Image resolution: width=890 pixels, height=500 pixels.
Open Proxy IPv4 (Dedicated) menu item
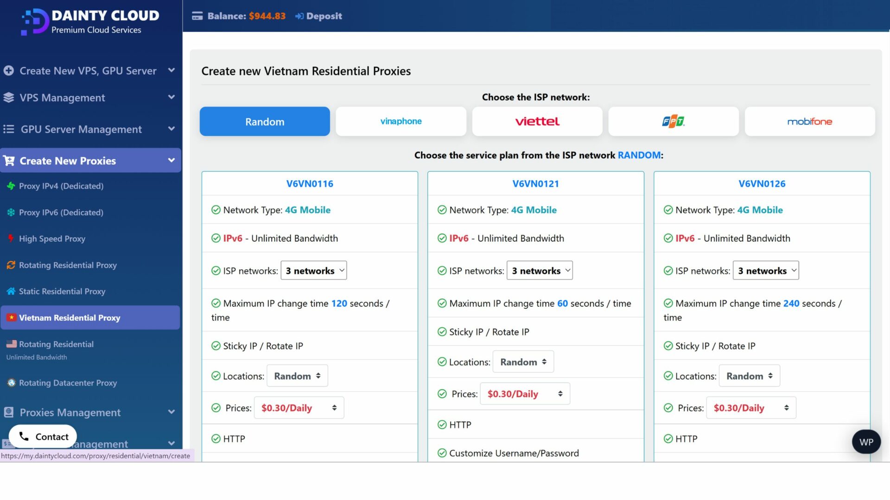pyautogui.click(x=90, y=186)
